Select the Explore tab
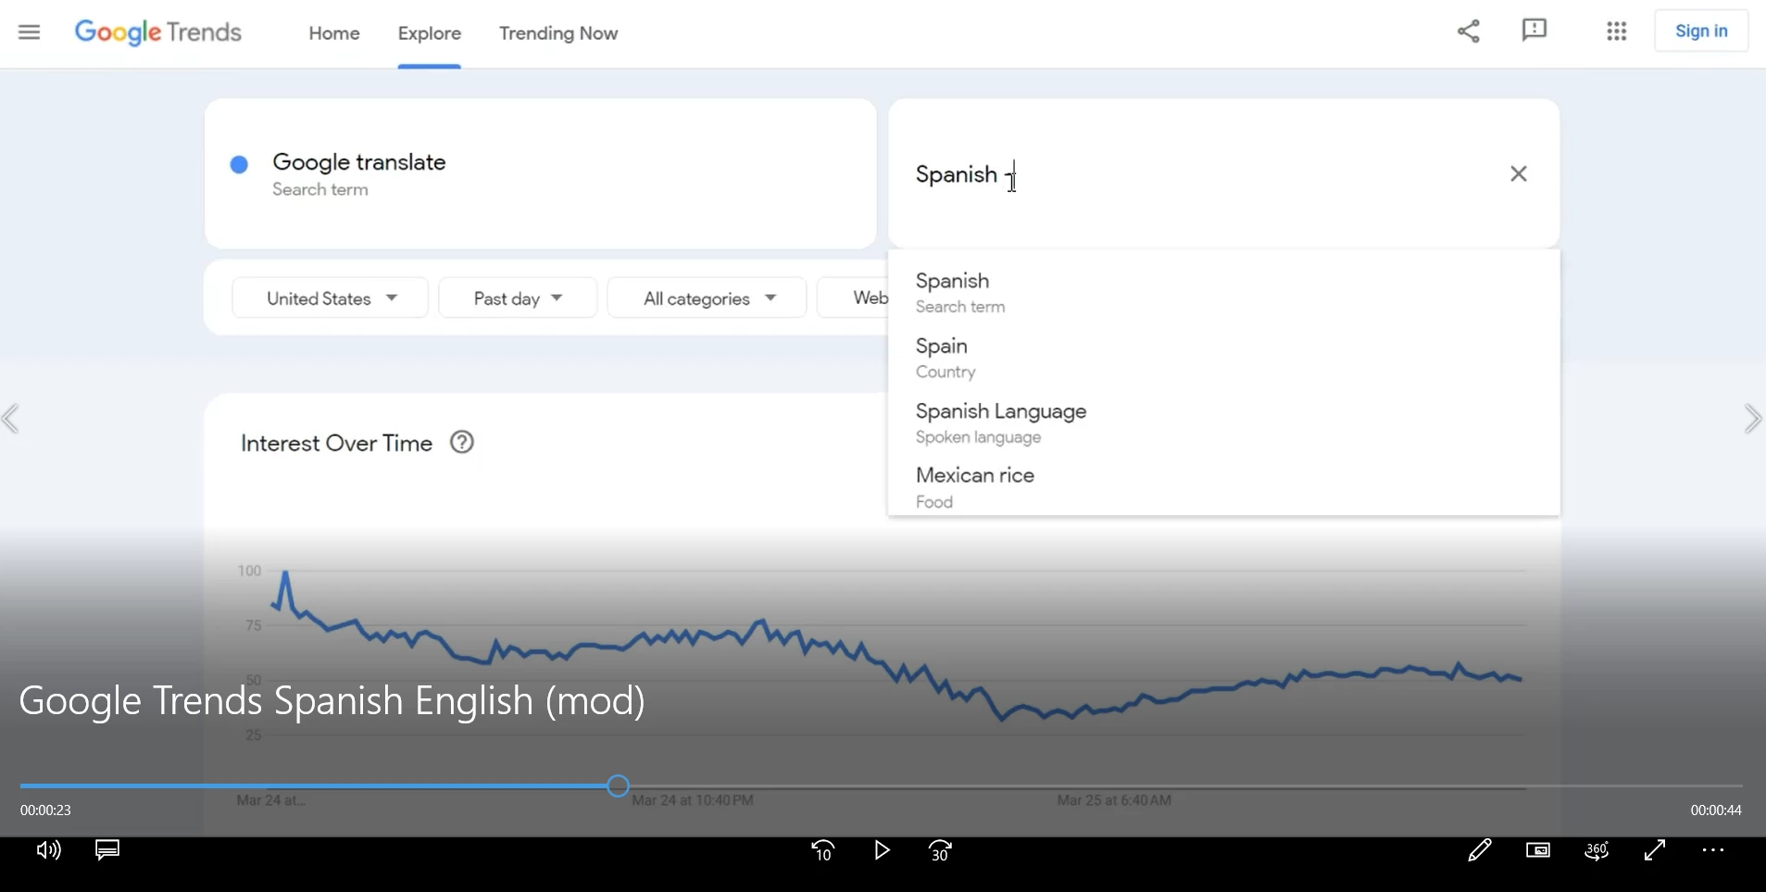 click(430, 33)
